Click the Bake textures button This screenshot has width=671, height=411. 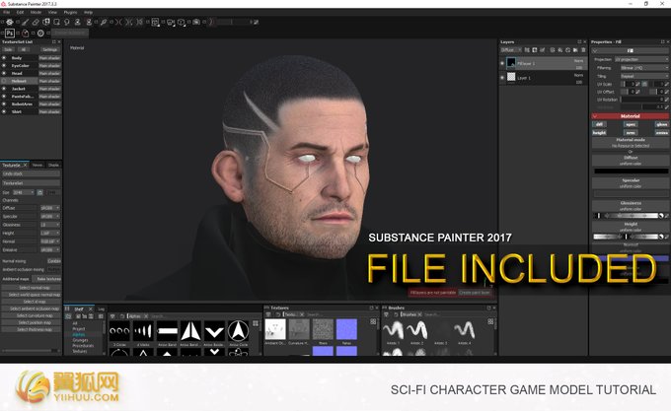click(49, 279)
